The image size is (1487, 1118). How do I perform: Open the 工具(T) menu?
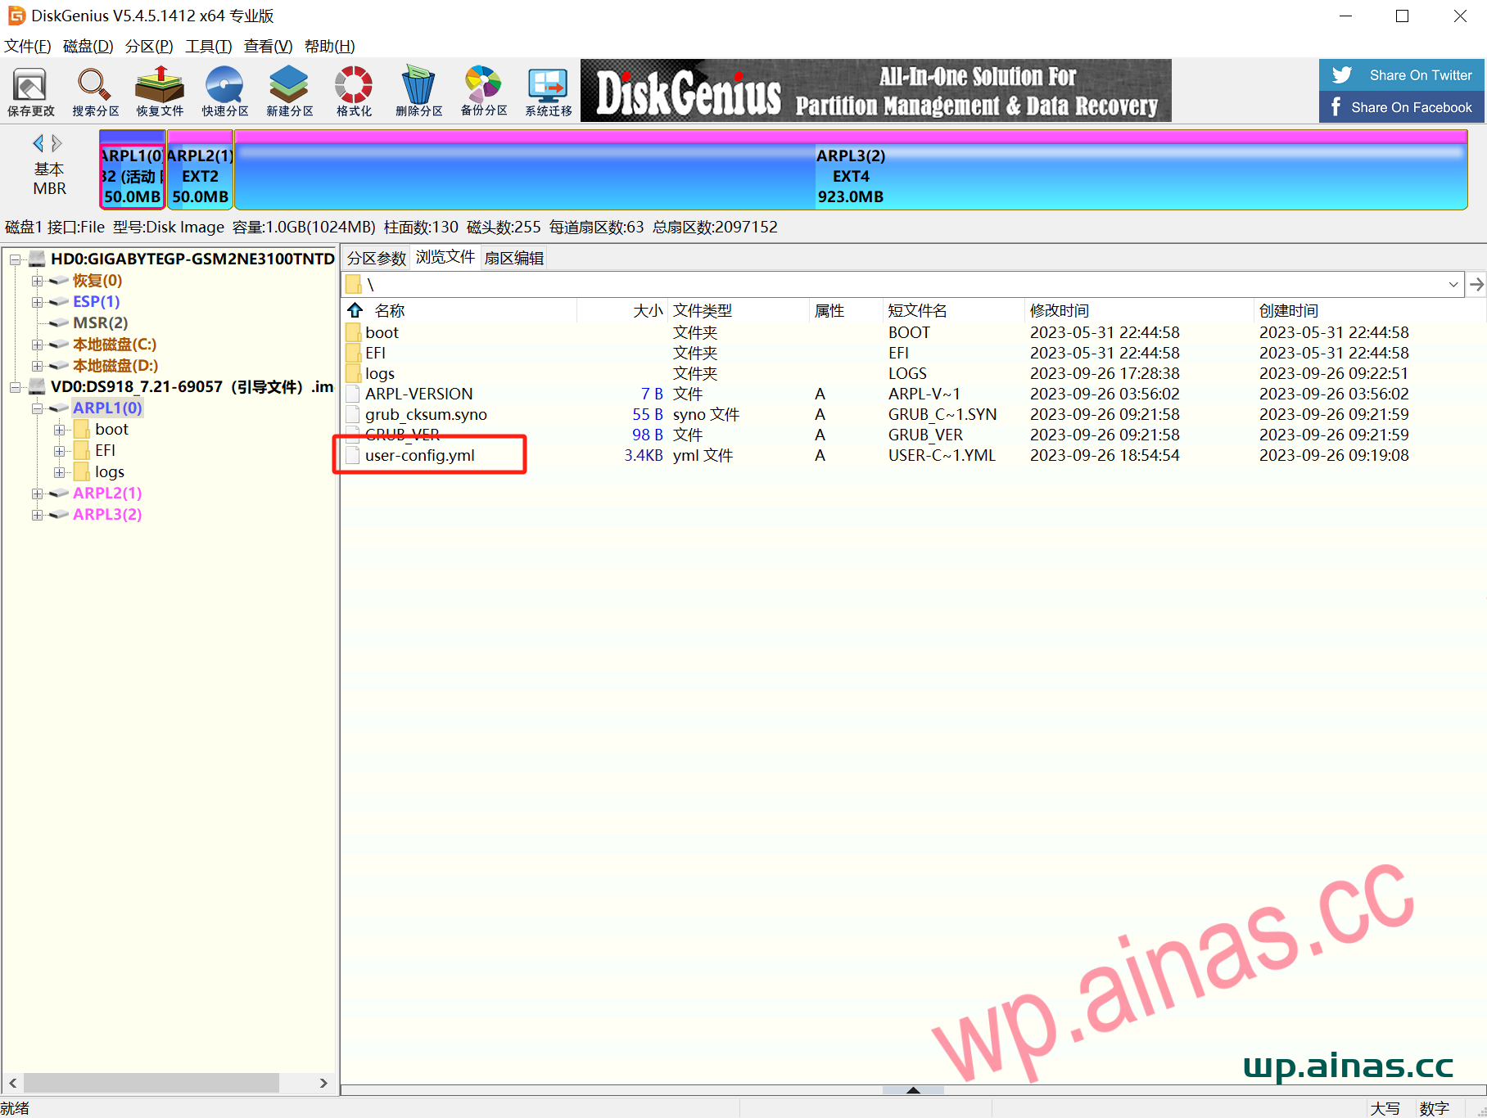coord(209,46)
